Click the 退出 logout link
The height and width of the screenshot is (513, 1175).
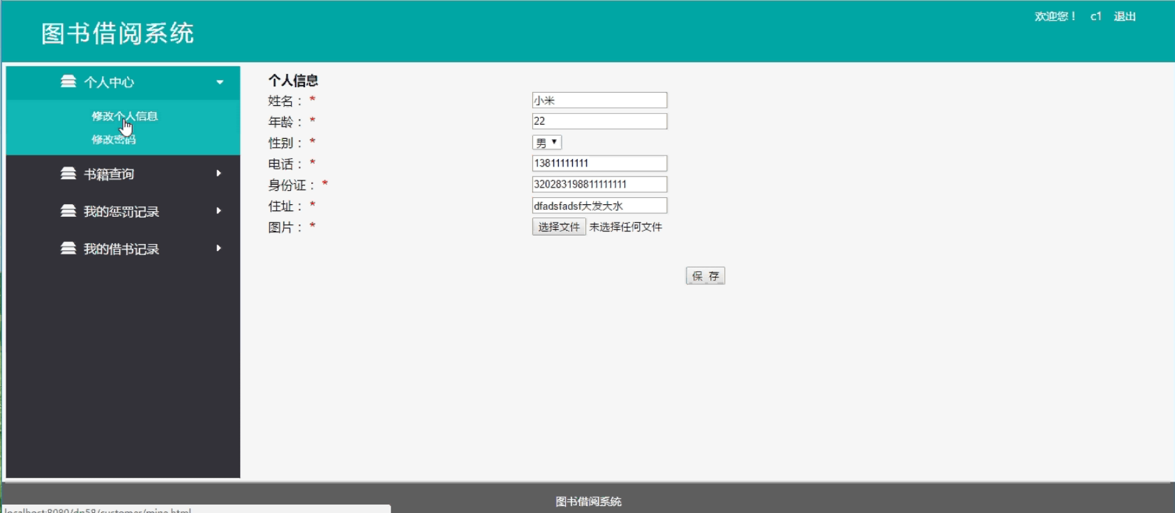(x=1125, y=16)
